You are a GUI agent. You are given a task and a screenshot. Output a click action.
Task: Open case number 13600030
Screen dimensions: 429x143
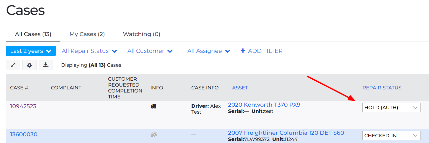pos(24,134)
